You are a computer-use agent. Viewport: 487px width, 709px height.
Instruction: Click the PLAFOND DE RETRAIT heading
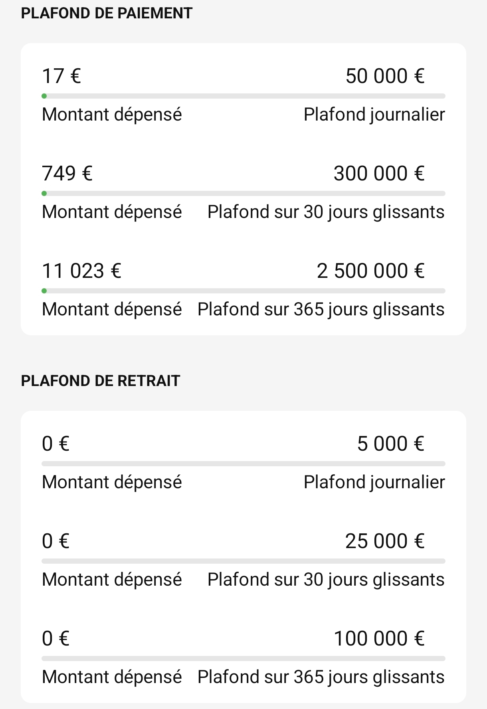coord(101,381)
